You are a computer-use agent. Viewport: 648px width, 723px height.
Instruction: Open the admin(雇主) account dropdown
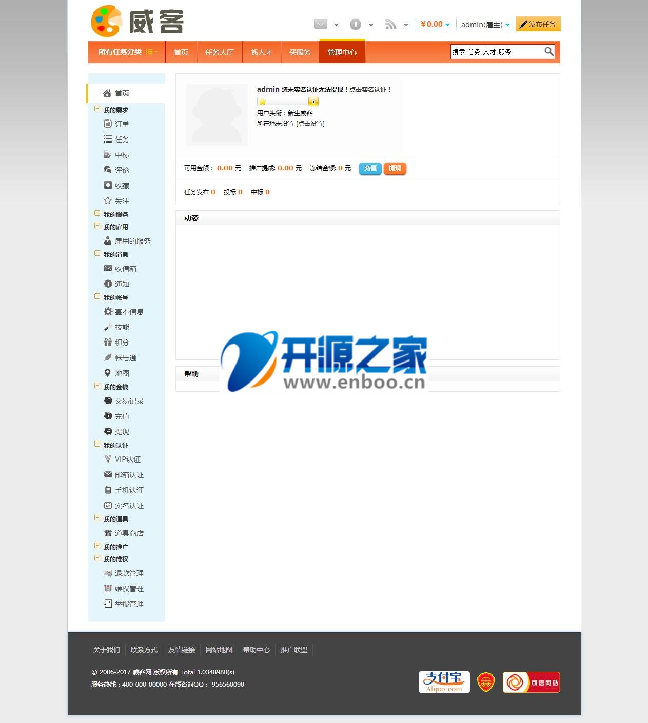485,25
